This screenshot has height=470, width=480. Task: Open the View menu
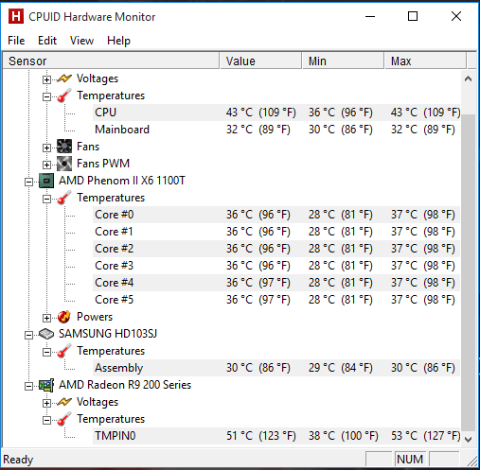tap(82, 41)
